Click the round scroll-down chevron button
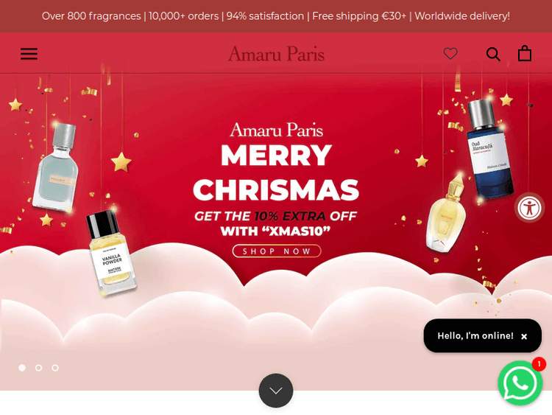Screen dimensions: 552x415 276,391
